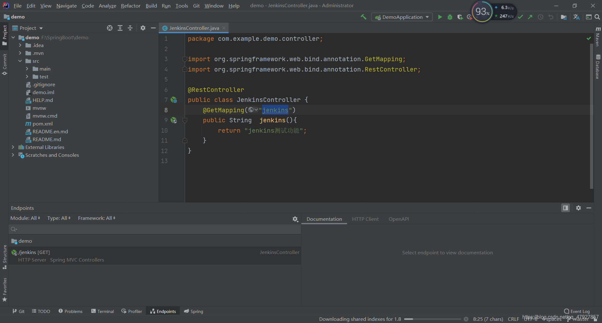Image resolution: width=602 pixels, height=323 pixels.
Task: Expand External Libraries node
Action: [13, 147]
